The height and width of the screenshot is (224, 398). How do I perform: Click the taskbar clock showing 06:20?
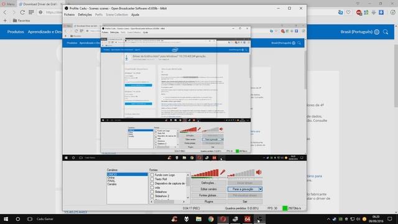[376, 219]
